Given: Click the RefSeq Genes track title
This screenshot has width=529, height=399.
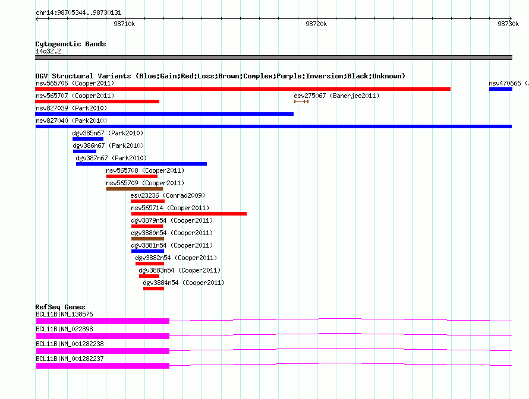Looking at the screenshot, I should point(60,306).
